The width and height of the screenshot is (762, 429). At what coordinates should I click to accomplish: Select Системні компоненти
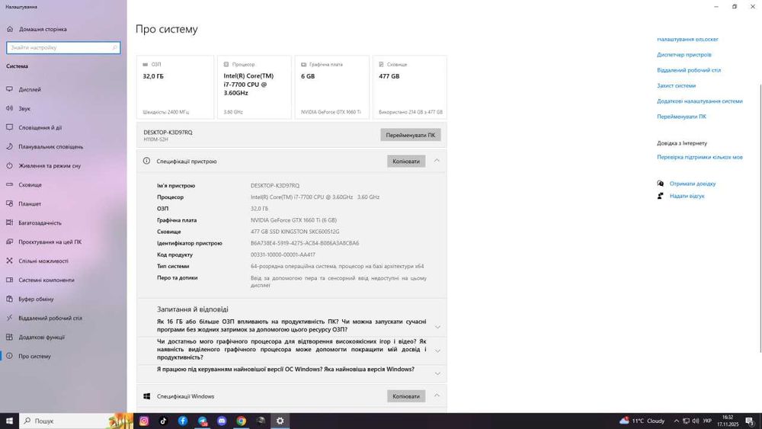coord(63,280)
